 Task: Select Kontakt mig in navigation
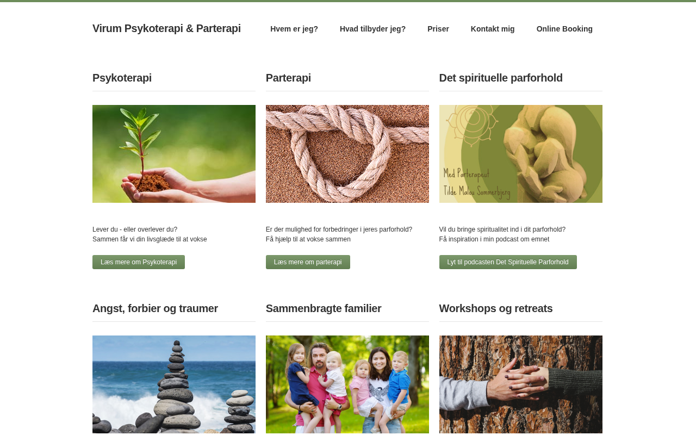pos(493,29)
